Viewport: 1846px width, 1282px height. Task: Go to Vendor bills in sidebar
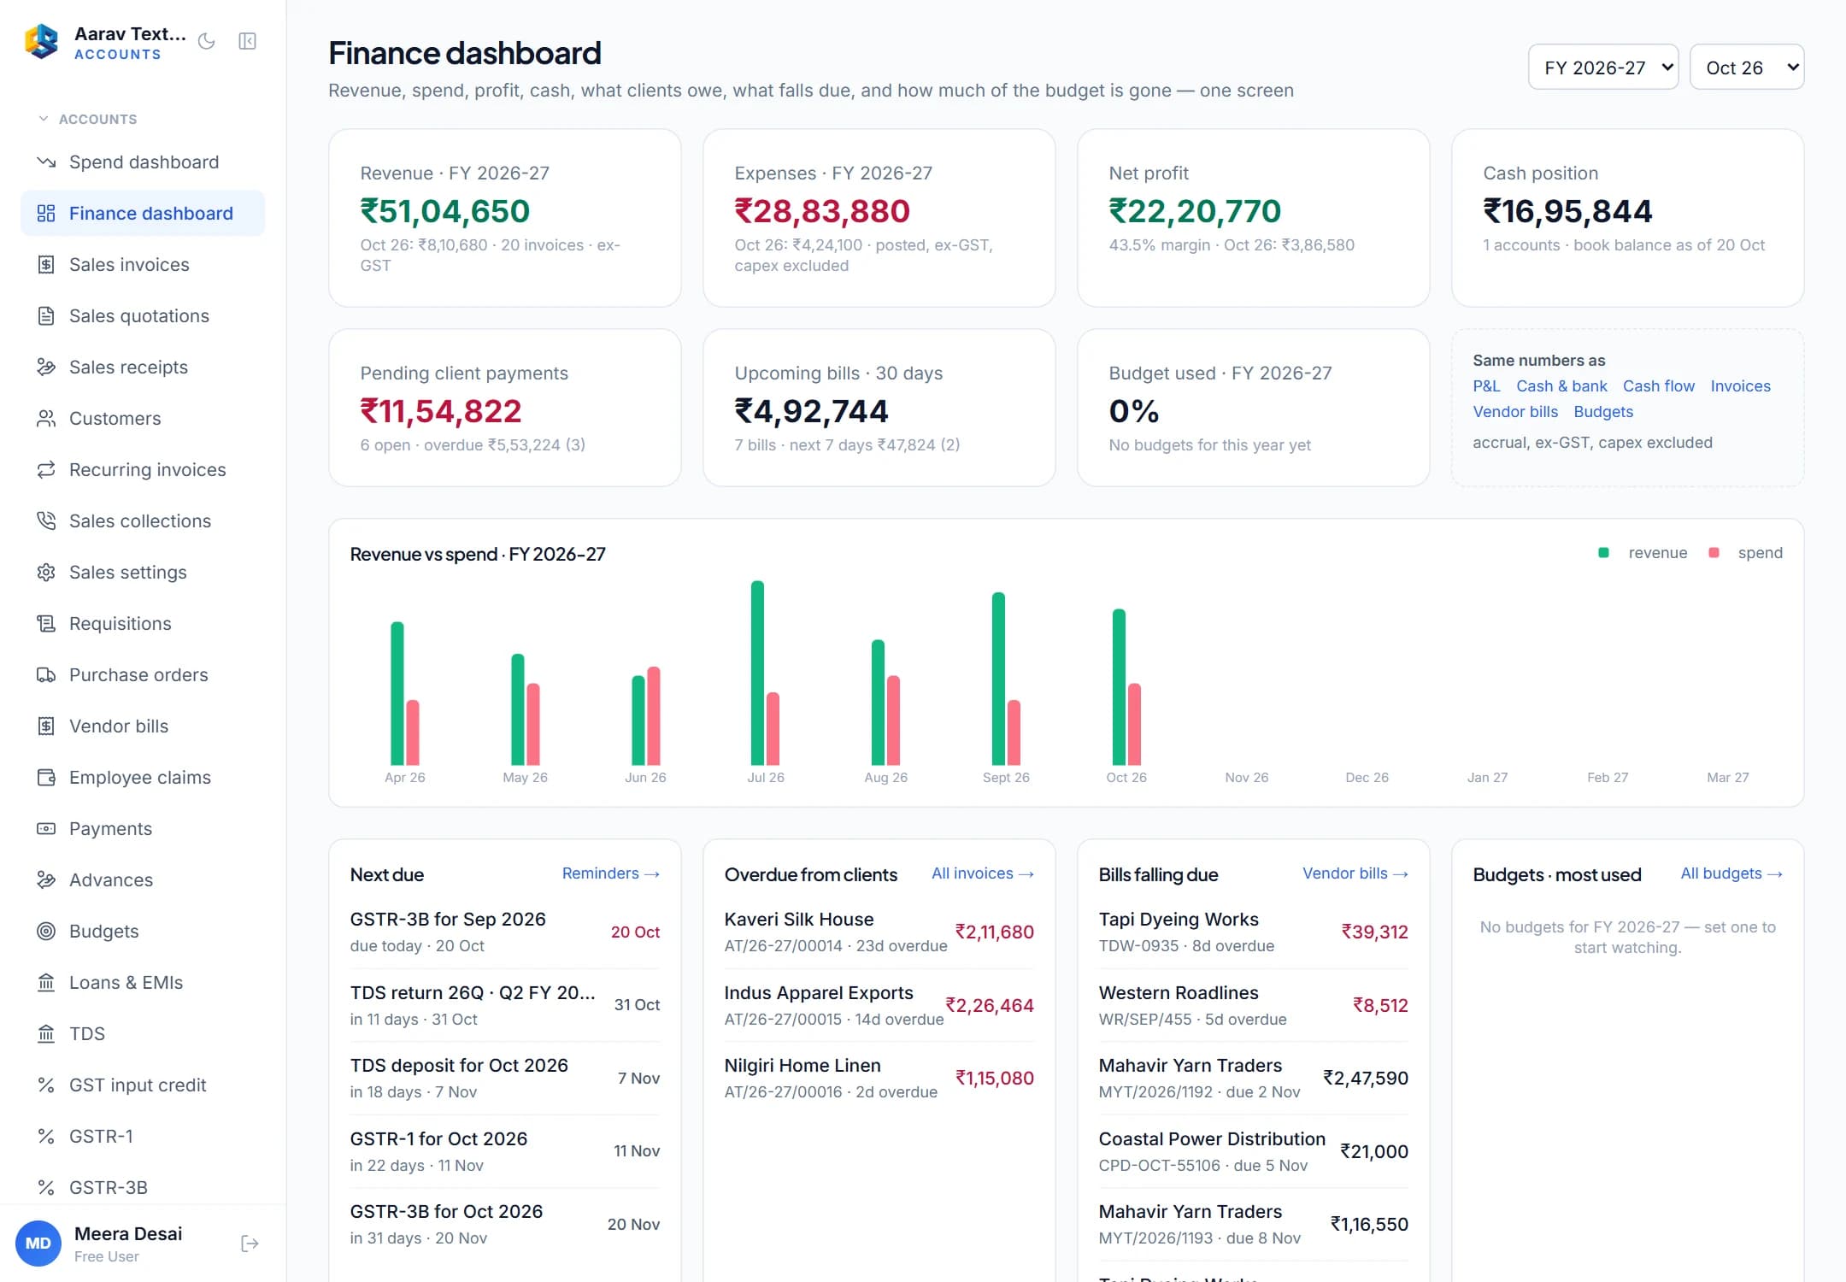click(x=143, y=726)
